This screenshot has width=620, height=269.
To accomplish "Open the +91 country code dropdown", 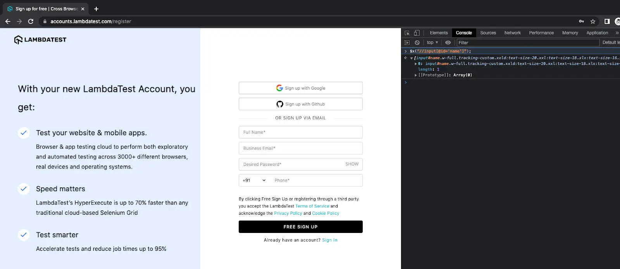I will click(254, 180).
